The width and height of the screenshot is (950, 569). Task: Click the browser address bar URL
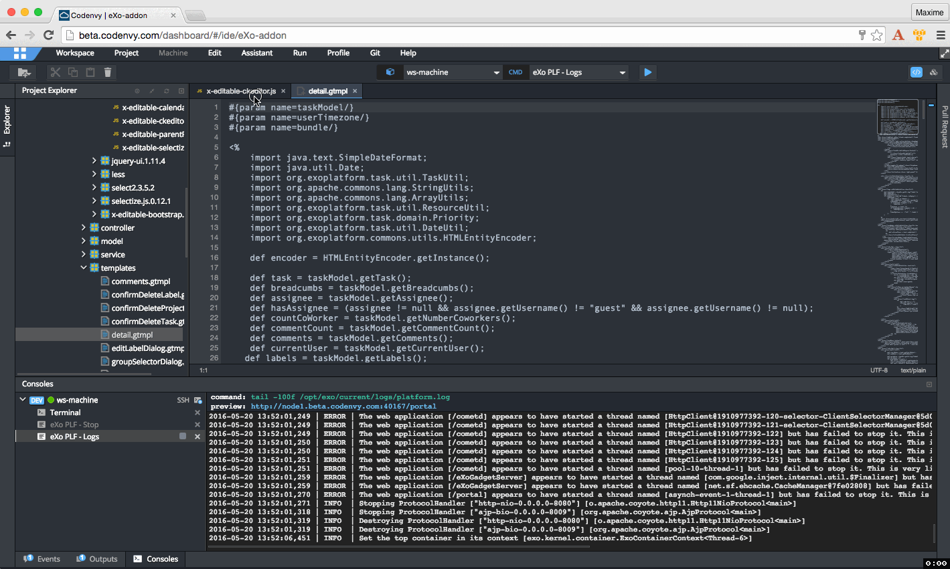[x=182, y=35]
